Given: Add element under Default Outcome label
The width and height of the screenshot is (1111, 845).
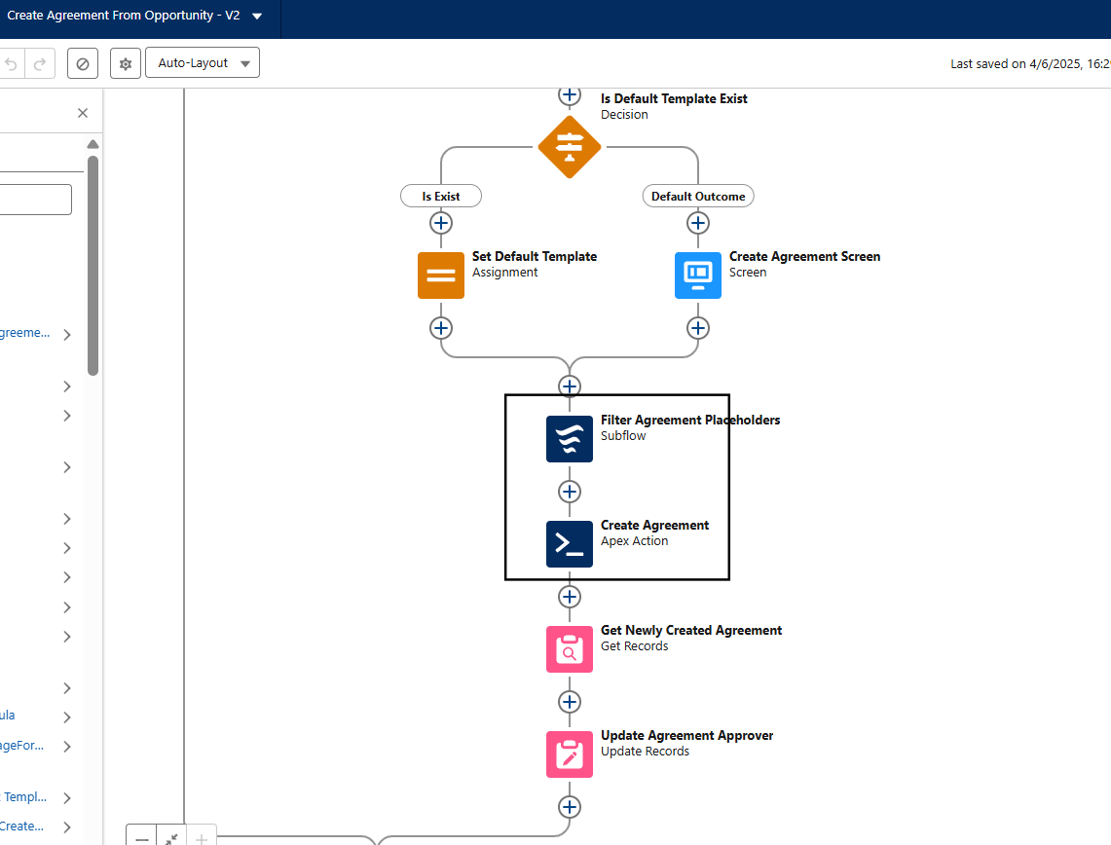Looking at the screenshot, I should [x=698, y=223].
